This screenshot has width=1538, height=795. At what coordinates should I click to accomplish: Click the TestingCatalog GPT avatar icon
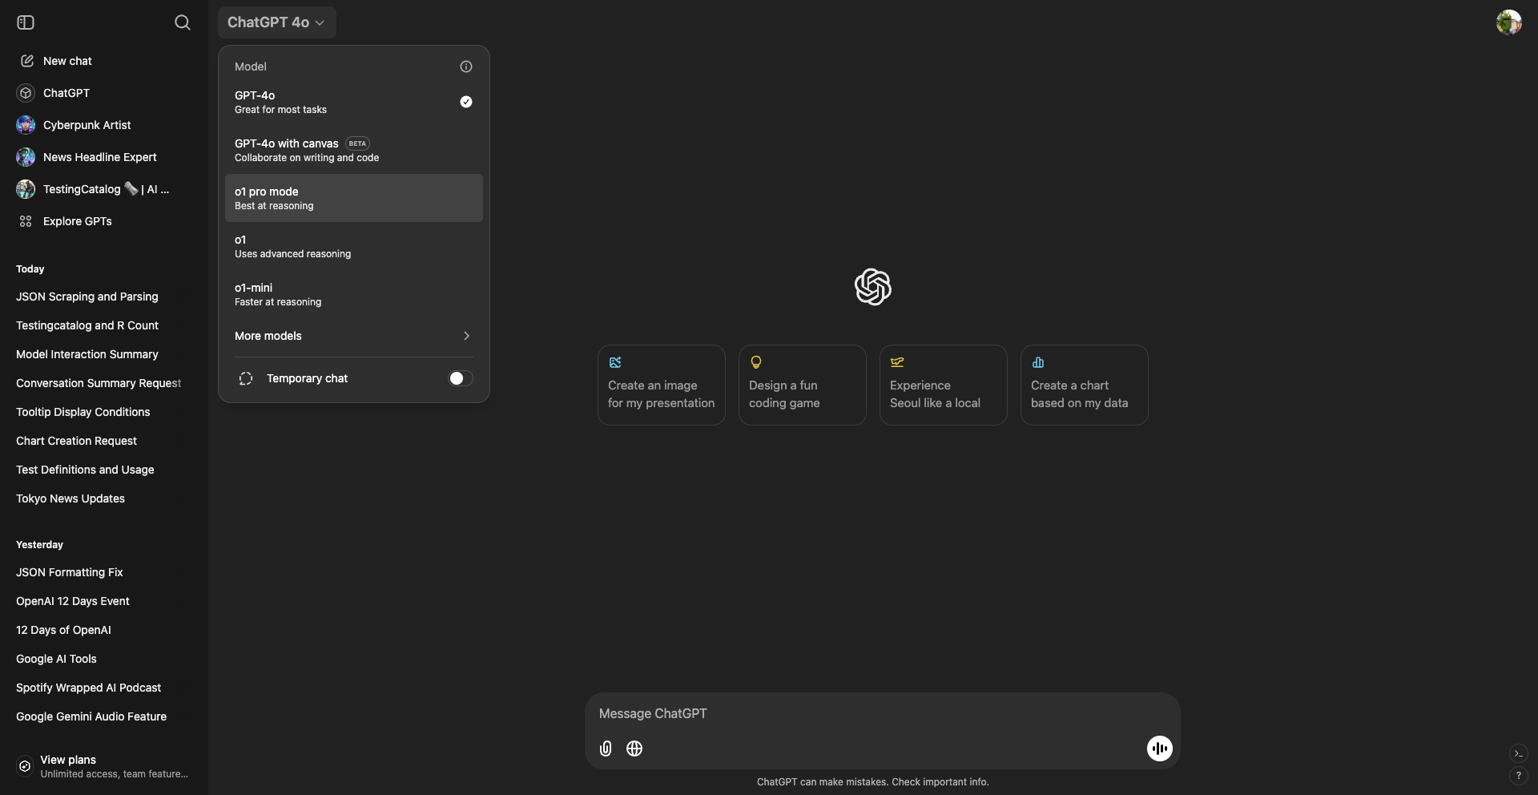pyautogui.click(x=26, y=189)
